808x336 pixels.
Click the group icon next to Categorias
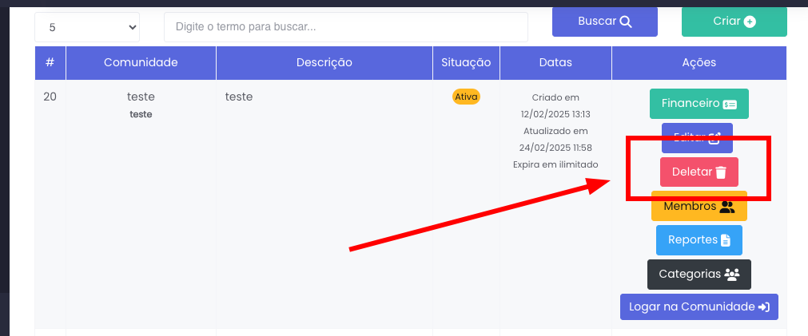click(732, 275)
